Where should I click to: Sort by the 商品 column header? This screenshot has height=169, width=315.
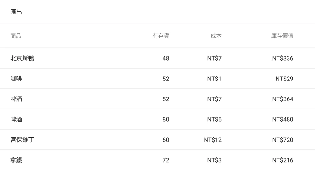click(x=16, y=36)
